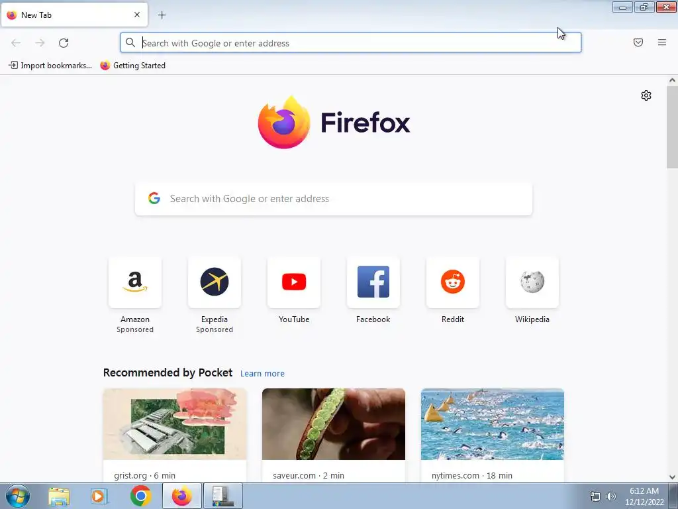Click the magnifier icon in address bar
The width and height of the screenshot is (678, 509).
click(130, 42)
